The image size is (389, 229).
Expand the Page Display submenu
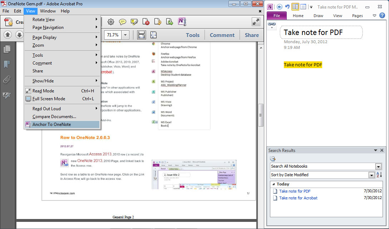62,37
